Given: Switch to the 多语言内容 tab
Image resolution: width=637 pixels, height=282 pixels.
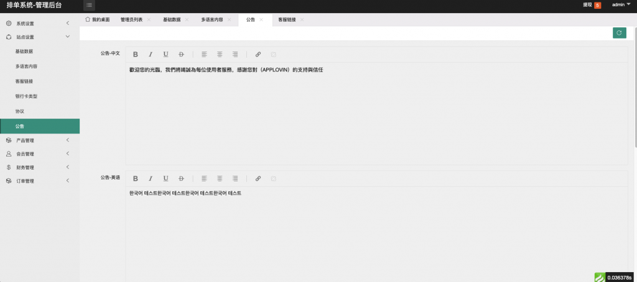Looking at the screenshot, I should point(212,19).
